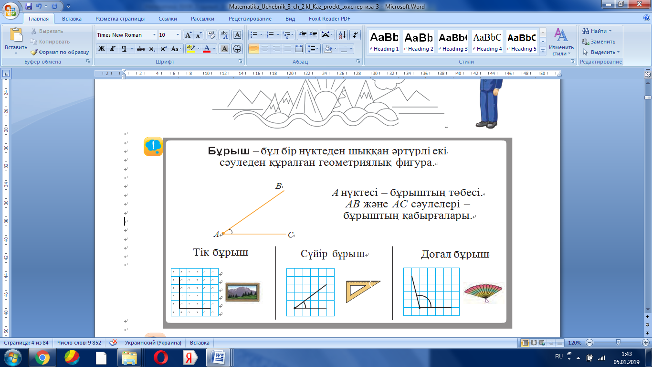Click Find (Найти) button
This screenshot has height=367, width=652.
[597, 31]
